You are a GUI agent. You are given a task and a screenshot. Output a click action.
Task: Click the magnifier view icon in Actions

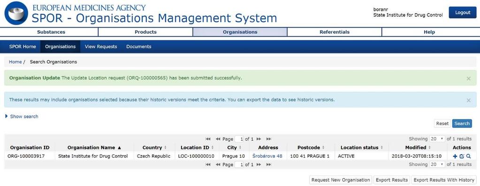(468, 156)
